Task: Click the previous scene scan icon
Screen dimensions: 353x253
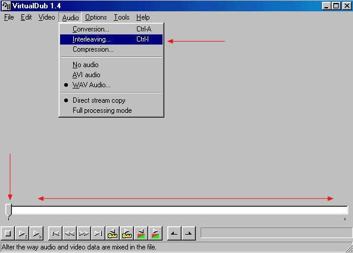Action: pos(141,233)
